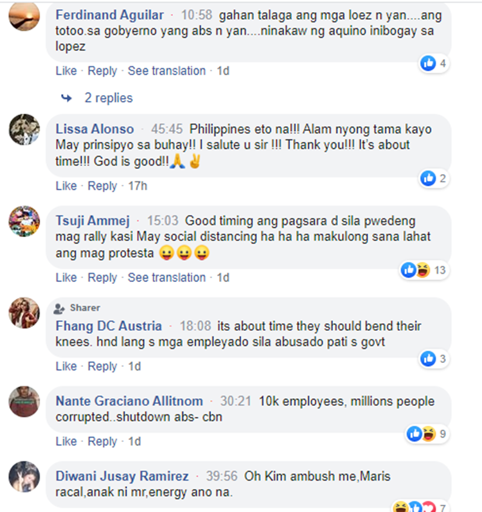Click the Sharer badge icon
The height and width of the screenshot is (512, 482).
pyautogui.click(x=59, y=308)
